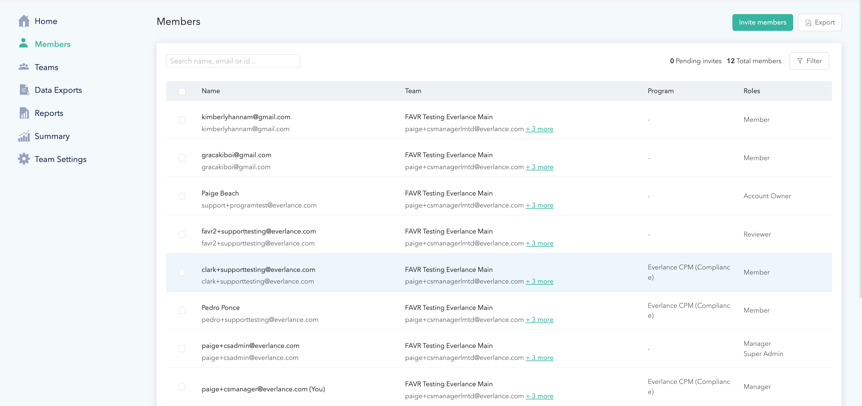Open member gracakiboi@gmail.com name
The width and height of the screenshot is (862, 406).
pos(236,155)
